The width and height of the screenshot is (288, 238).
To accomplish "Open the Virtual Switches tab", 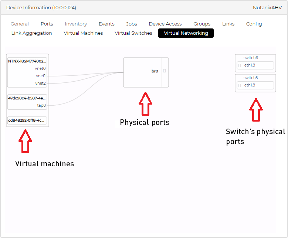I will (133, 33).
